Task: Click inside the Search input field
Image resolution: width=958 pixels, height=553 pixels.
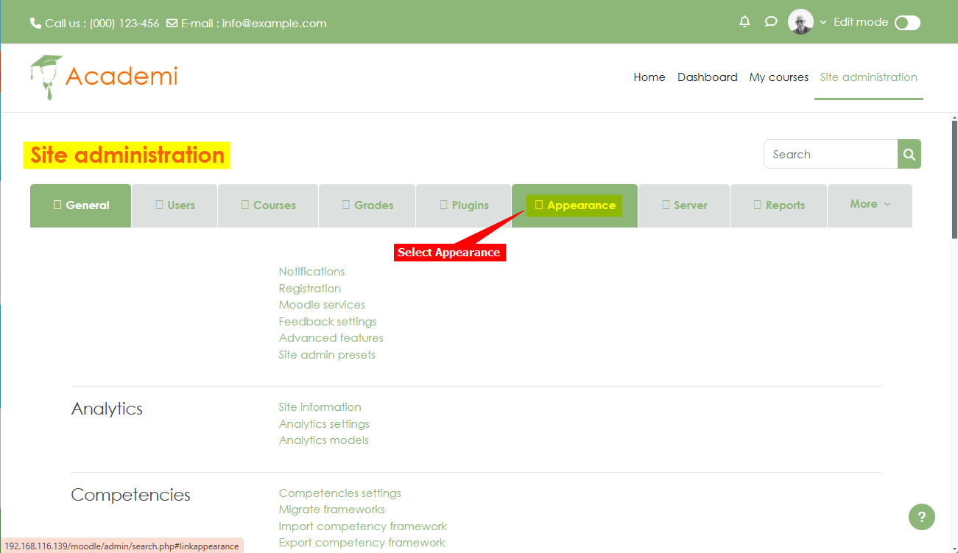Action: click(830, 155)
